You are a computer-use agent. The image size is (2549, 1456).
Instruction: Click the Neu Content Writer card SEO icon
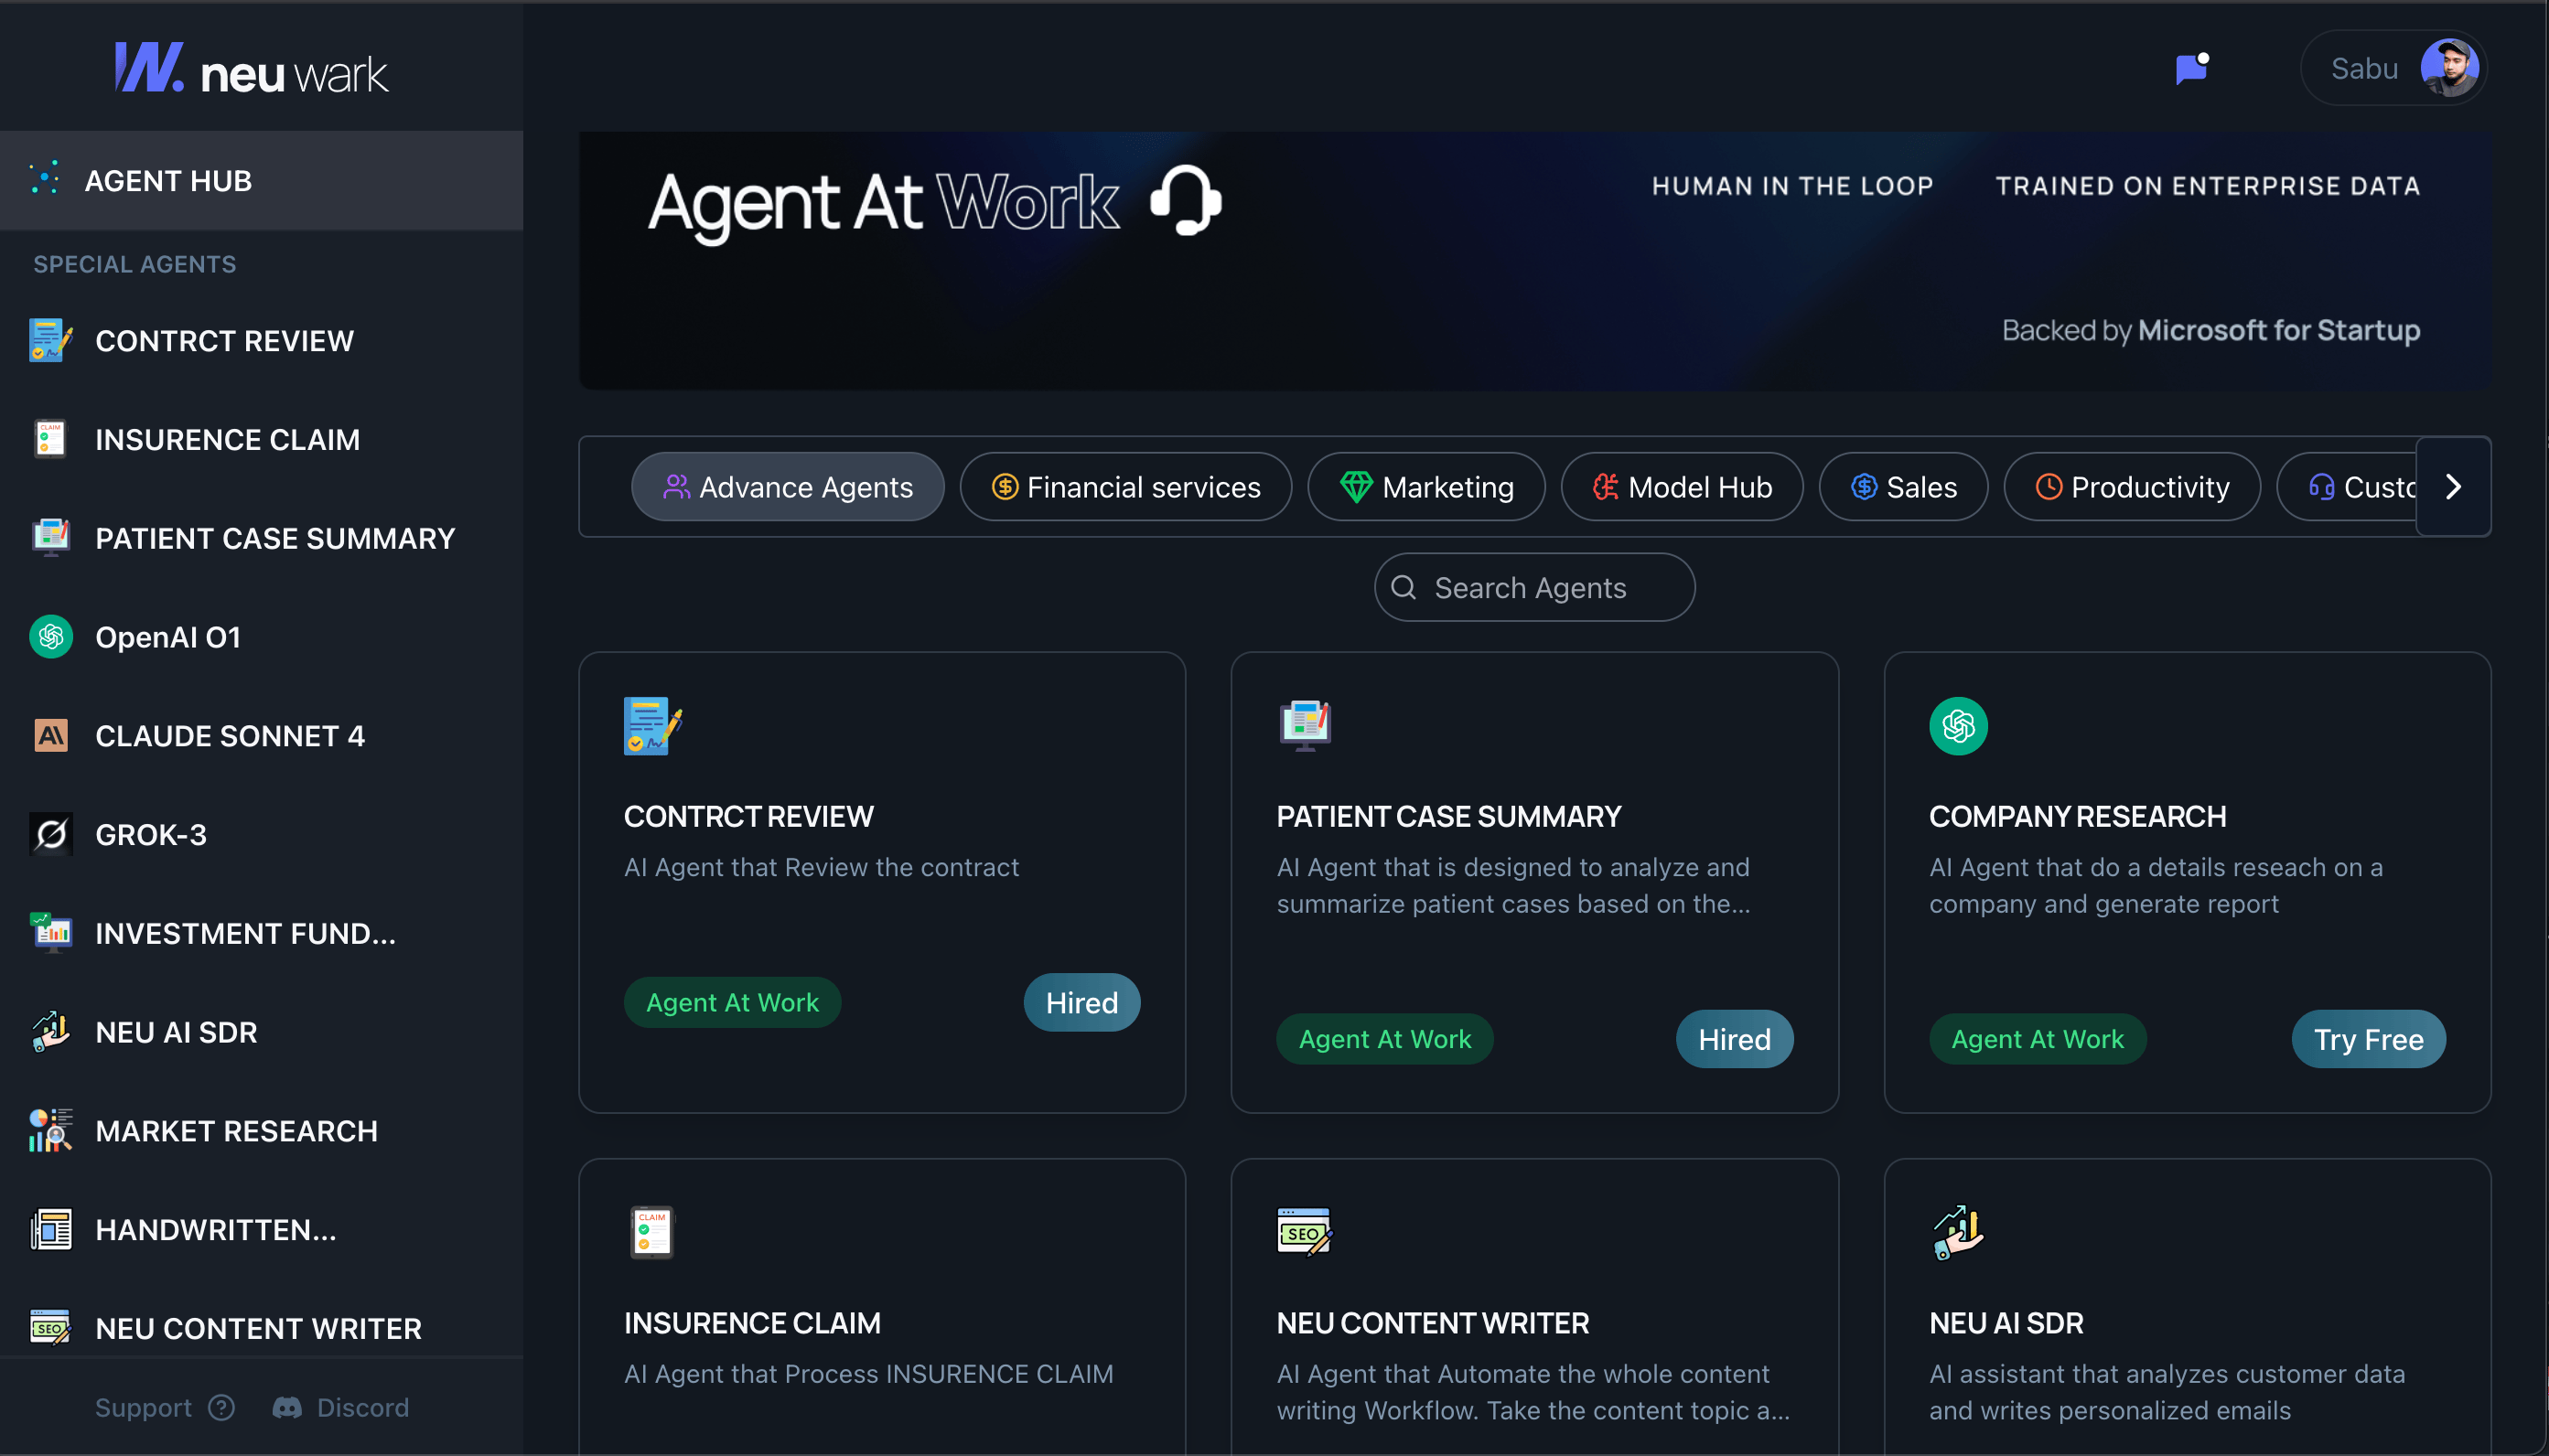pos(1305,1232)
